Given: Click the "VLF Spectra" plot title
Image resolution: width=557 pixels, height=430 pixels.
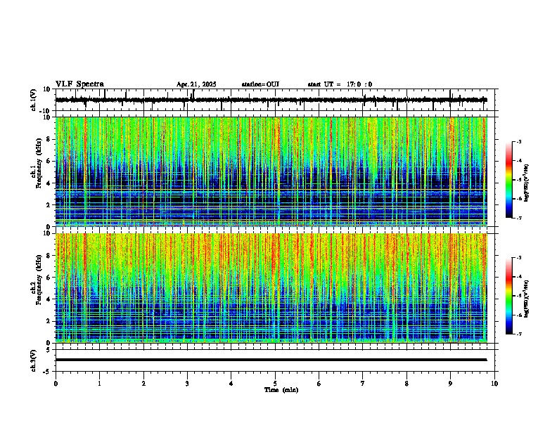Looking at the screenshot, I should point(79,84).
